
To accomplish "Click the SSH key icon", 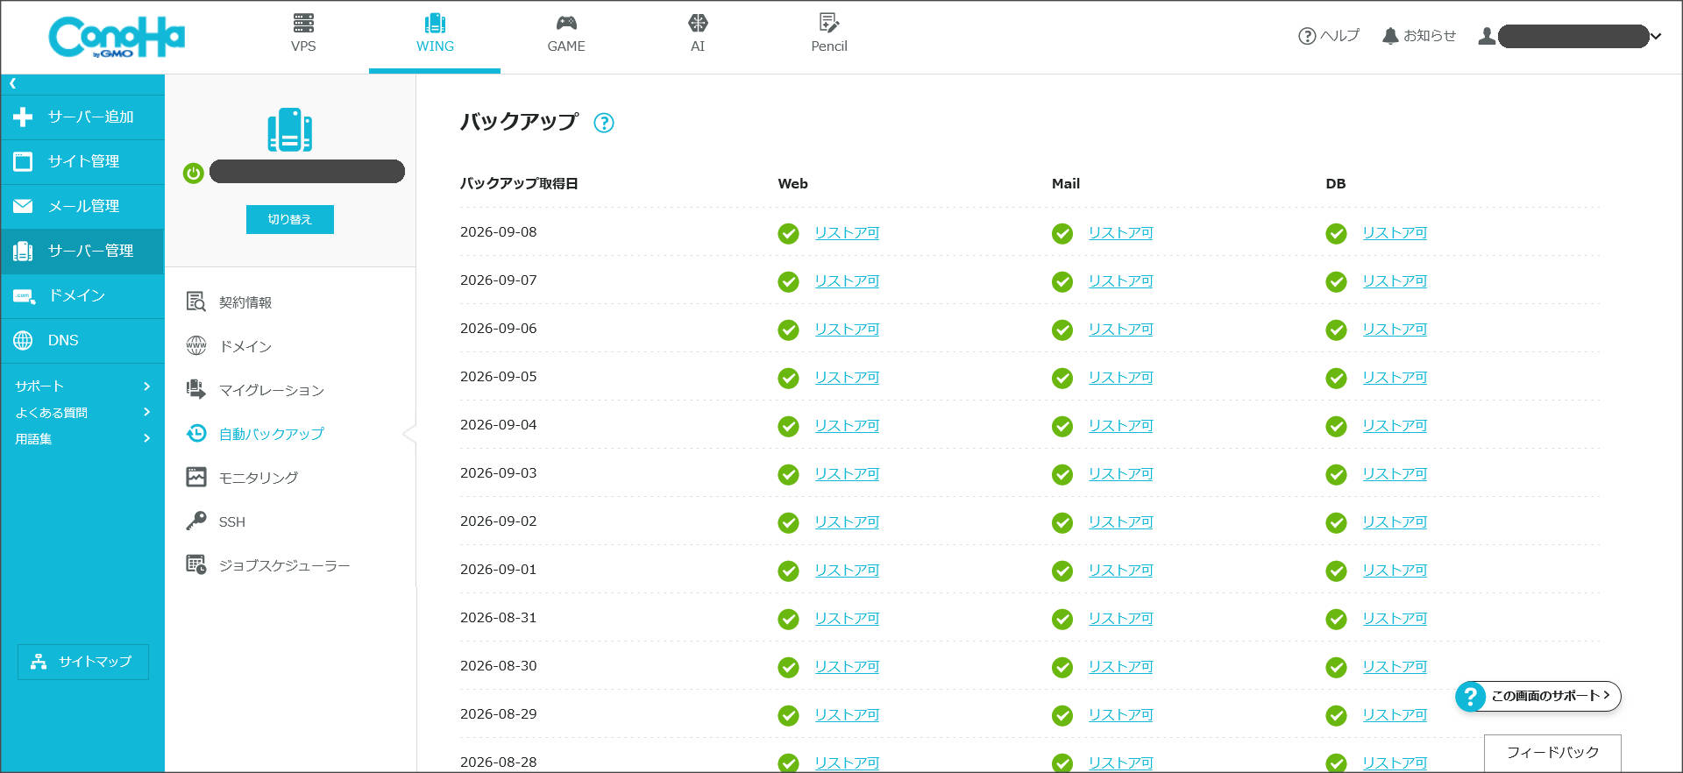I will coord(196,521).
